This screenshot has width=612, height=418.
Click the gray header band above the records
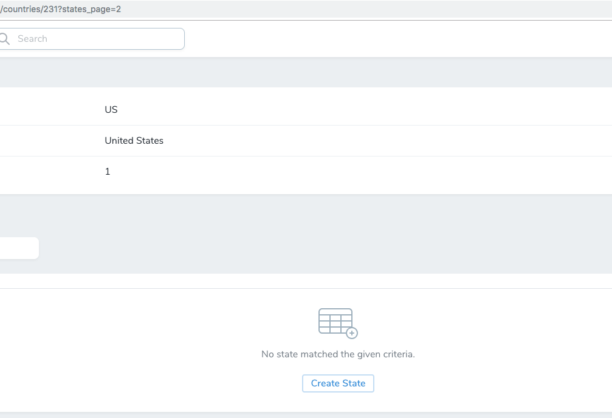click(304, 72)
